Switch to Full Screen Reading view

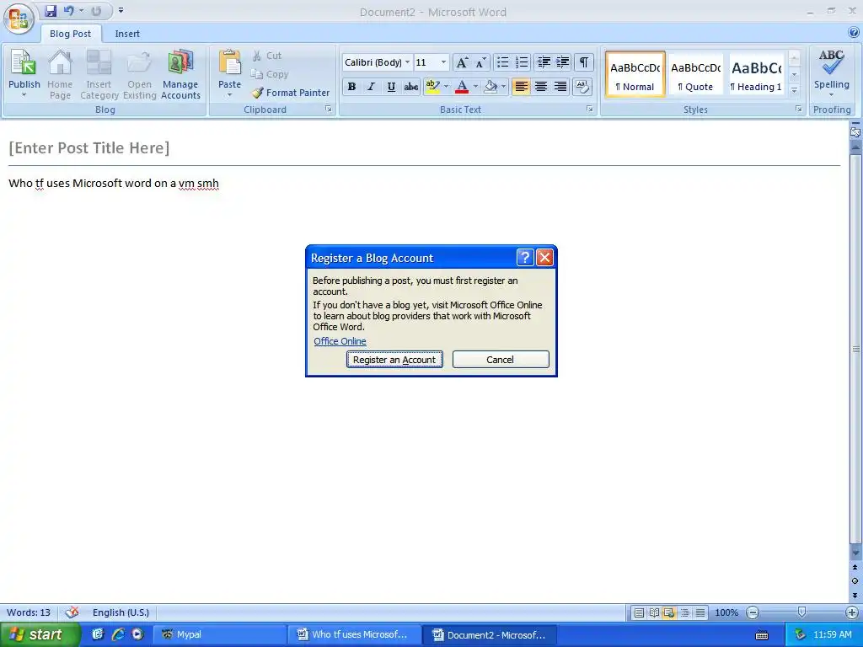(654, 612)
